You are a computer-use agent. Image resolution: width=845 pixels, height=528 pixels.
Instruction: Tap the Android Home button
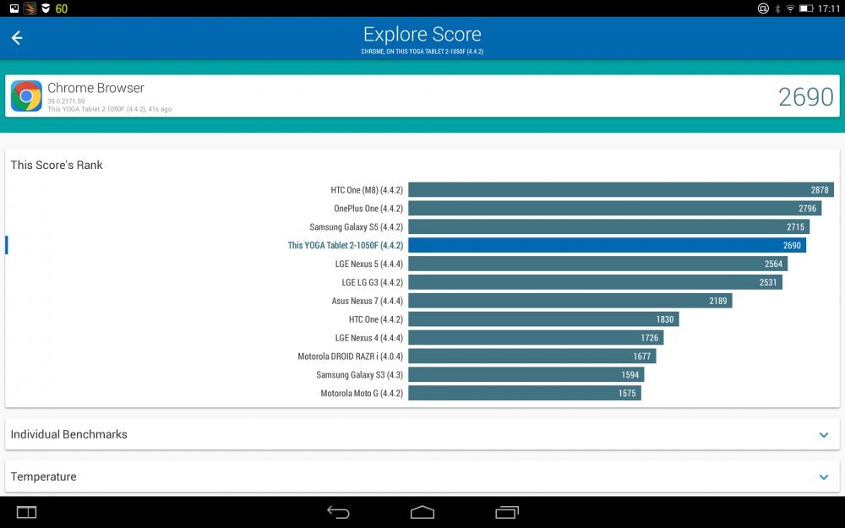tap(422, 512)
